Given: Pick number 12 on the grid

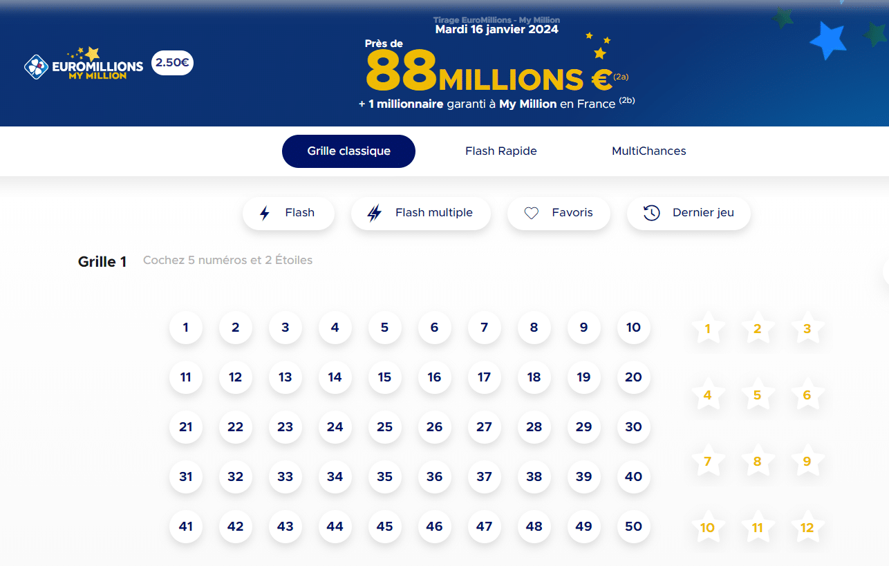Looking at the screenshot, I should point(236,377).
